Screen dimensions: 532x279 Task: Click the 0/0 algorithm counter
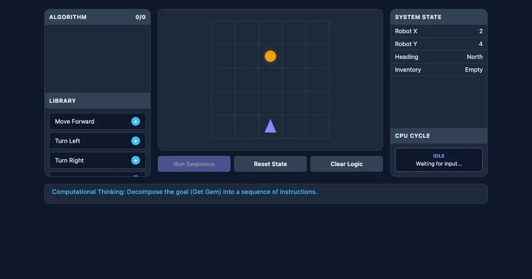tap(141, 17)
